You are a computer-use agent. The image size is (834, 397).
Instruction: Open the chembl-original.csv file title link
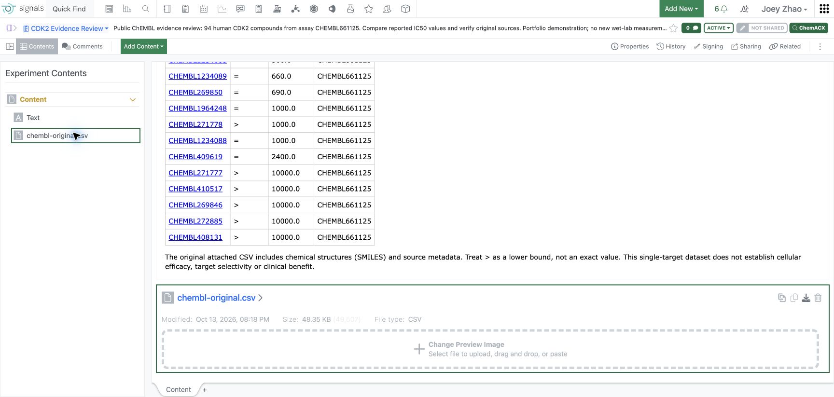216,298
